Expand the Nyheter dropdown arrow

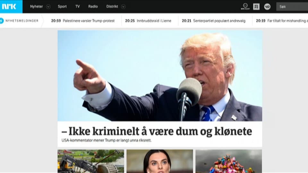[x=48, y=7]
